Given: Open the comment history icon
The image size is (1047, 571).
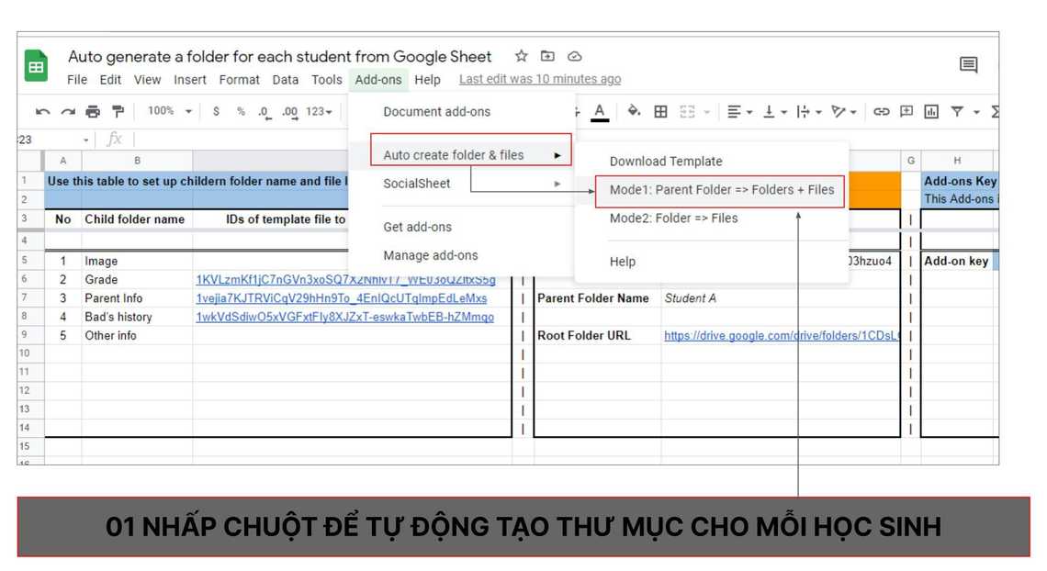Looking at the screenshot, I should click(968, 65).
